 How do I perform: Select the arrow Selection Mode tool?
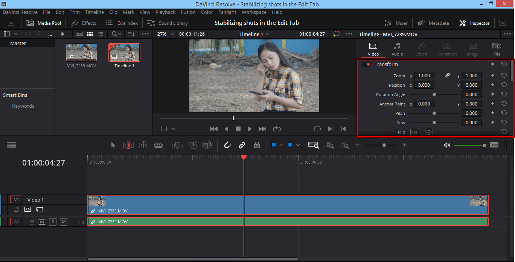(x=113, y=145)
